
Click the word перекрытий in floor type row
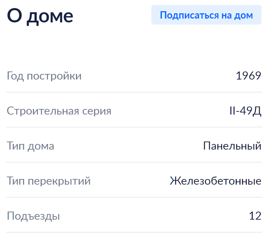click(59, 181)
